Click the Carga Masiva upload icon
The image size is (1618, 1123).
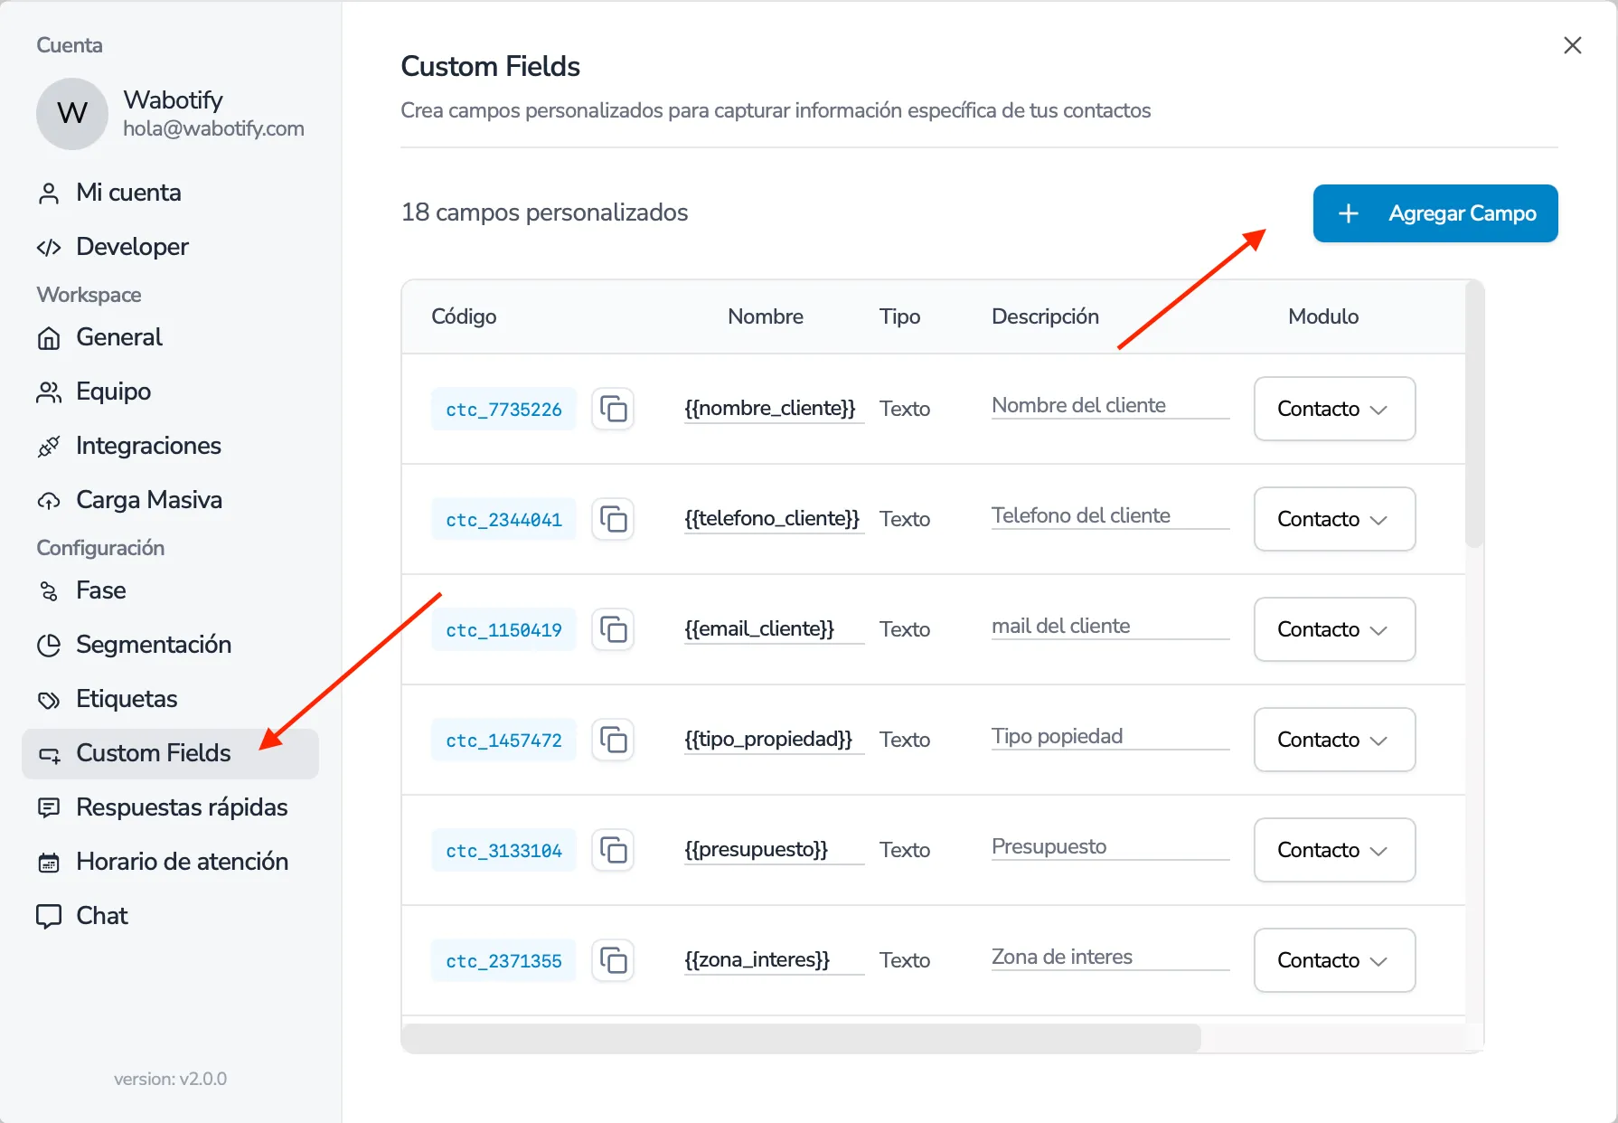tap(50, 500)
